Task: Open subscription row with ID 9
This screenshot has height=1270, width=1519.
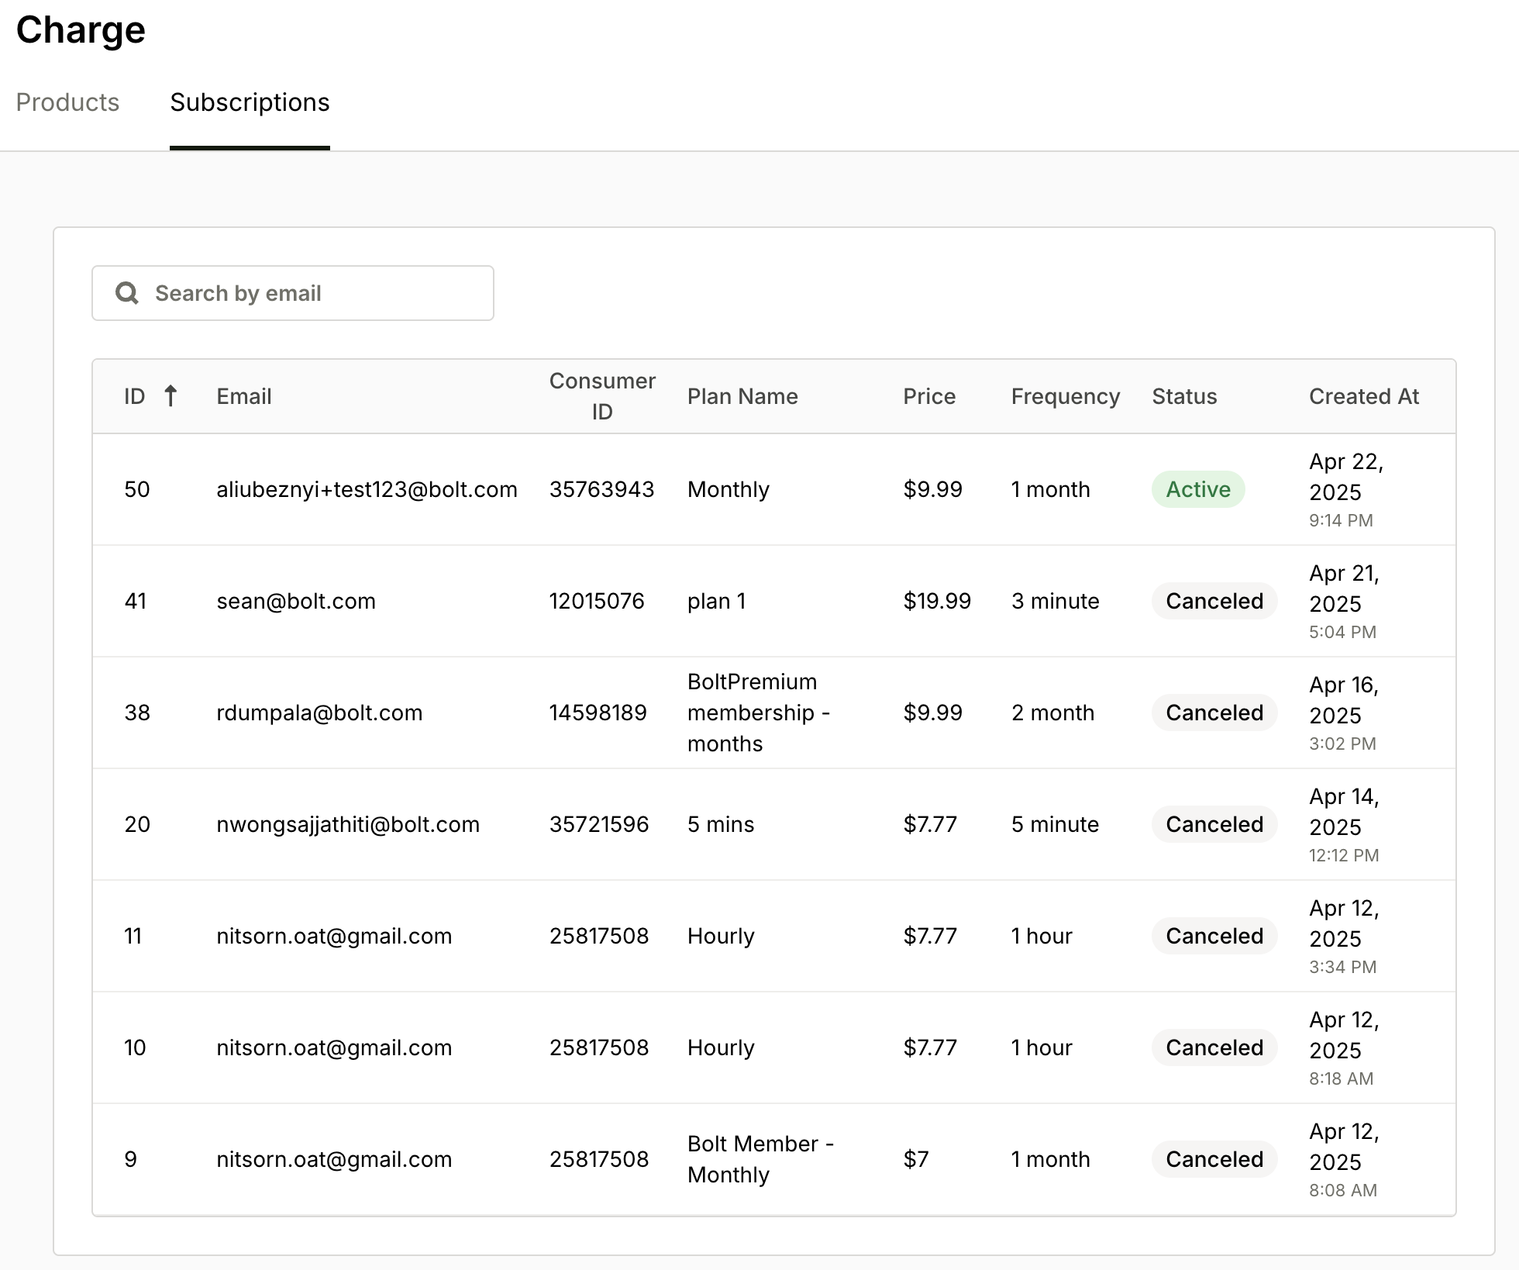Action: coord(774,1159)
